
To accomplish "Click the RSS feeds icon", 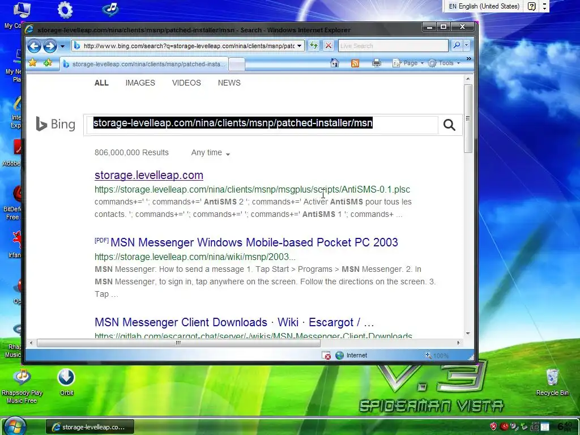I will [x=355, y=63].
